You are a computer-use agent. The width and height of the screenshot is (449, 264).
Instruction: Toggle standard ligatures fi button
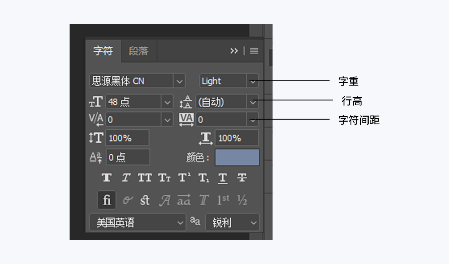[x=107, y=200]
